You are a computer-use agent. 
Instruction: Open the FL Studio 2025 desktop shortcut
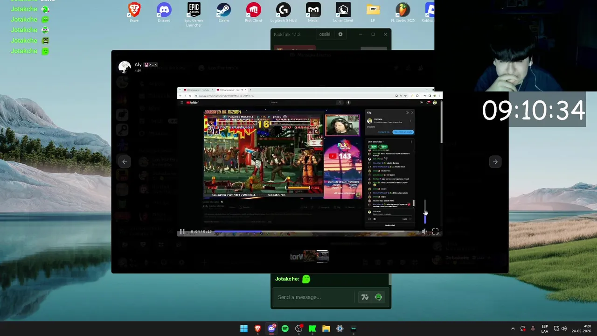pos(403,13)
